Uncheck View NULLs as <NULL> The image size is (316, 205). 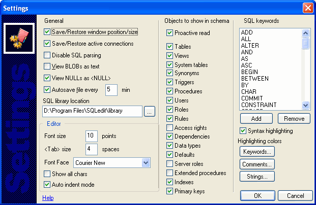coord(47,78)
